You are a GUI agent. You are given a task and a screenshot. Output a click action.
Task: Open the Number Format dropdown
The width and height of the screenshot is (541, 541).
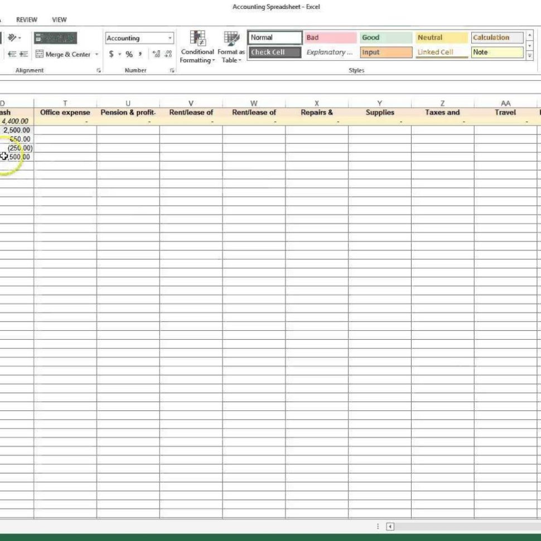point(170,38)
